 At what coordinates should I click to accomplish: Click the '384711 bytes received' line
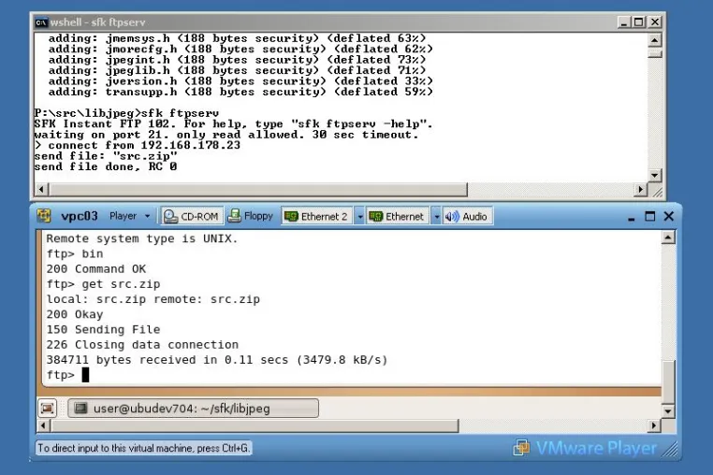tap(217, 360)
